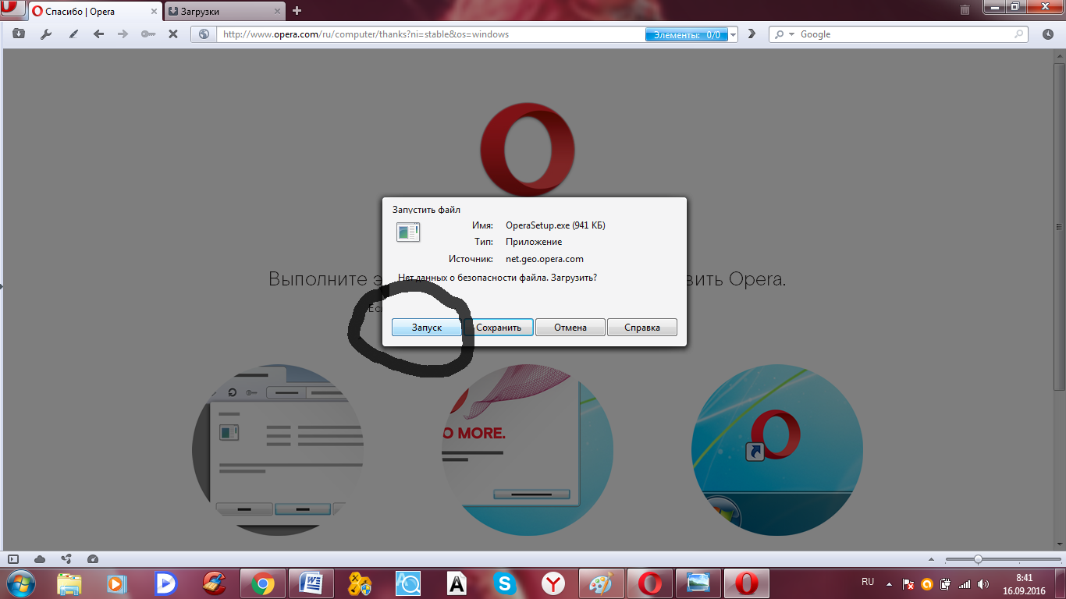Open the address bar history dropdown arrow

coord(733,34)
